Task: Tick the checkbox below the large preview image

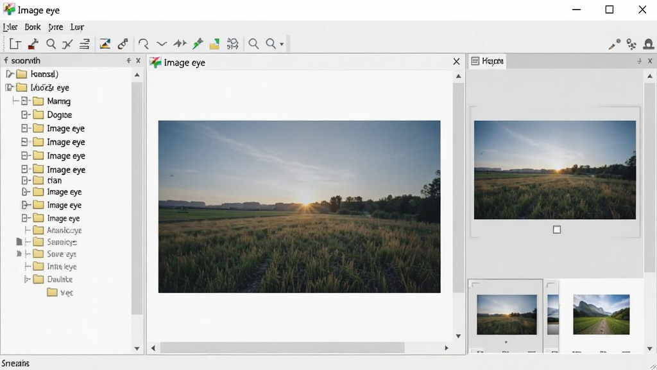Action: click(x=557, y=229)
